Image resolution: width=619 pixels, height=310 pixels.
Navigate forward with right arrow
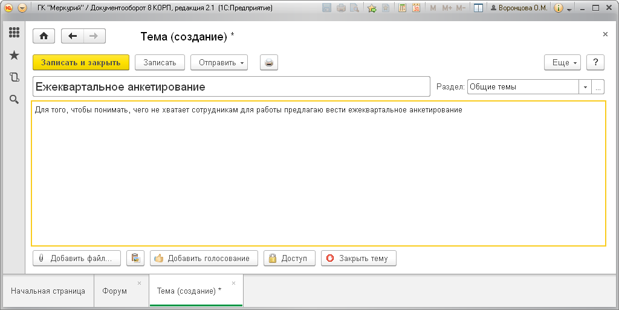pos(94,36)
